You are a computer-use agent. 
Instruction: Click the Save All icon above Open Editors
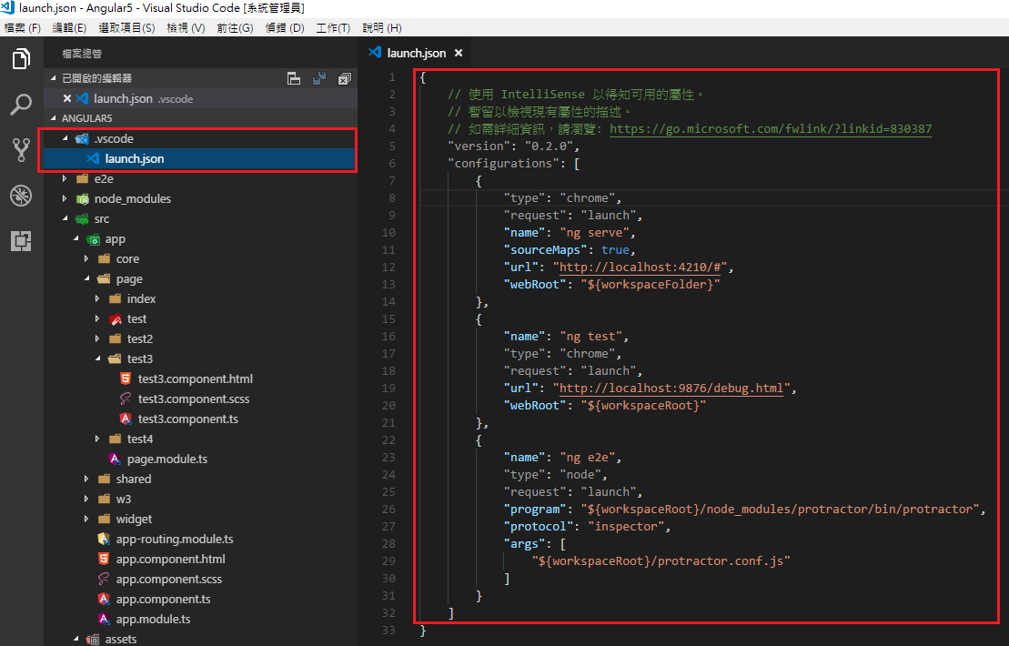(x=320, y=80)
